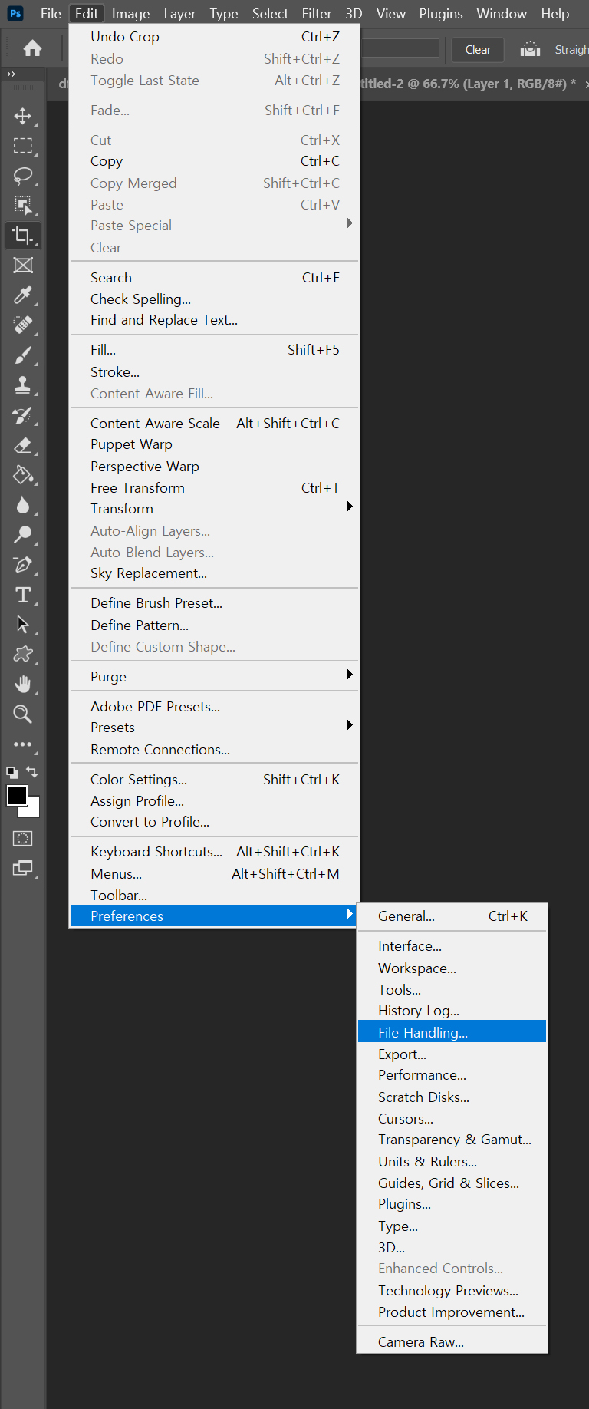Click the Home icon in options bar
589x1409 pixels.
pyautogui.click(x=32, y=49)
